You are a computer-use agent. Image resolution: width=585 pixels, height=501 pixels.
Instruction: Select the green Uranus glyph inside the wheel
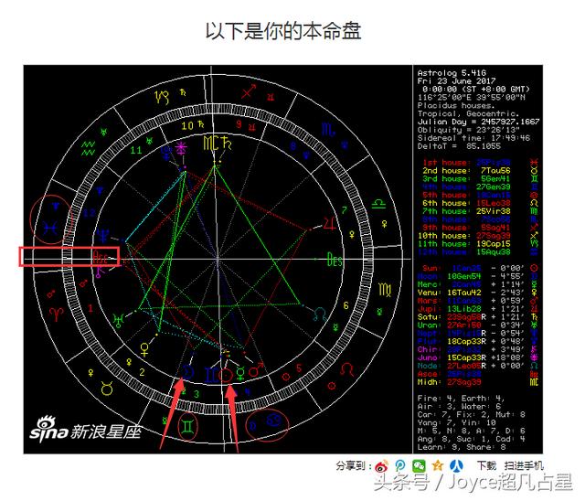(119, 320)
